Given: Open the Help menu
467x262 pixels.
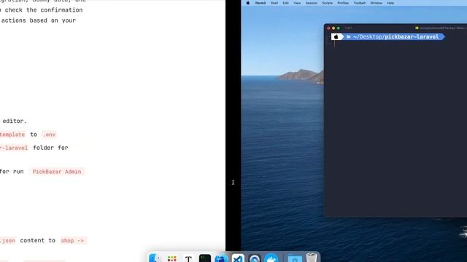Looking at the screenshot, I should 390,3.
